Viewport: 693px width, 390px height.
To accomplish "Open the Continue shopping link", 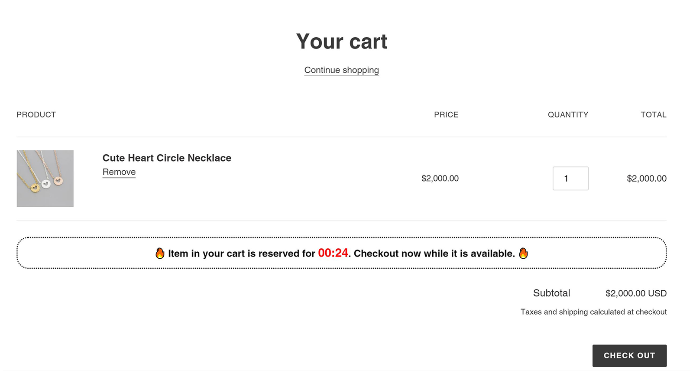I will [341, 70].
